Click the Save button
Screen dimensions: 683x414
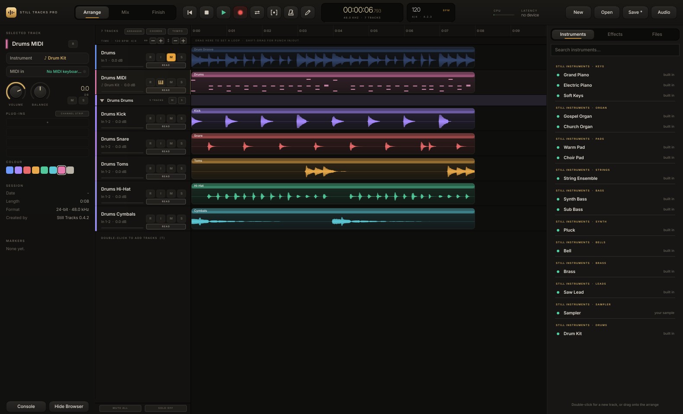(635, 13)
